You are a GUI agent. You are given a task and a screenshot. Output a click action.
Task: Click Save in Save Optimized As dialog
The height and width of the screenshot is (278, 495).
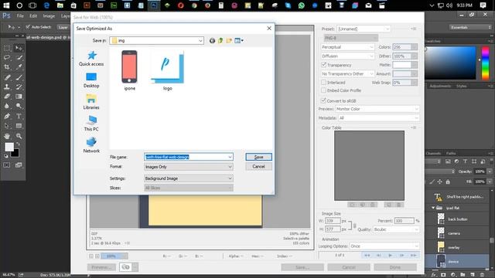(x=258, y=157)
